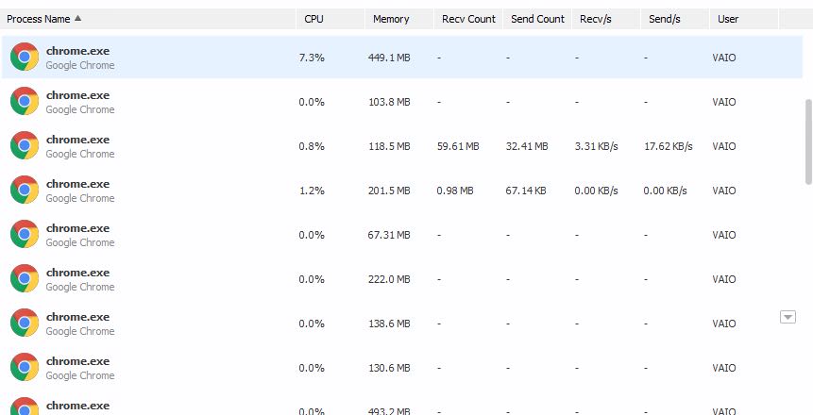The image size is (813, 415).
Task: Click the vertical scrollbar thumb
Action: (x=808, y=141)
